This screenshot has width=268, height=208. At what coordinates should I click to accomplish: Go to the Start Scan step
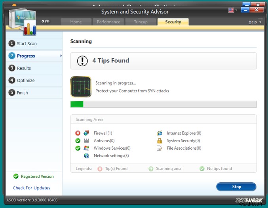(34, 44)
